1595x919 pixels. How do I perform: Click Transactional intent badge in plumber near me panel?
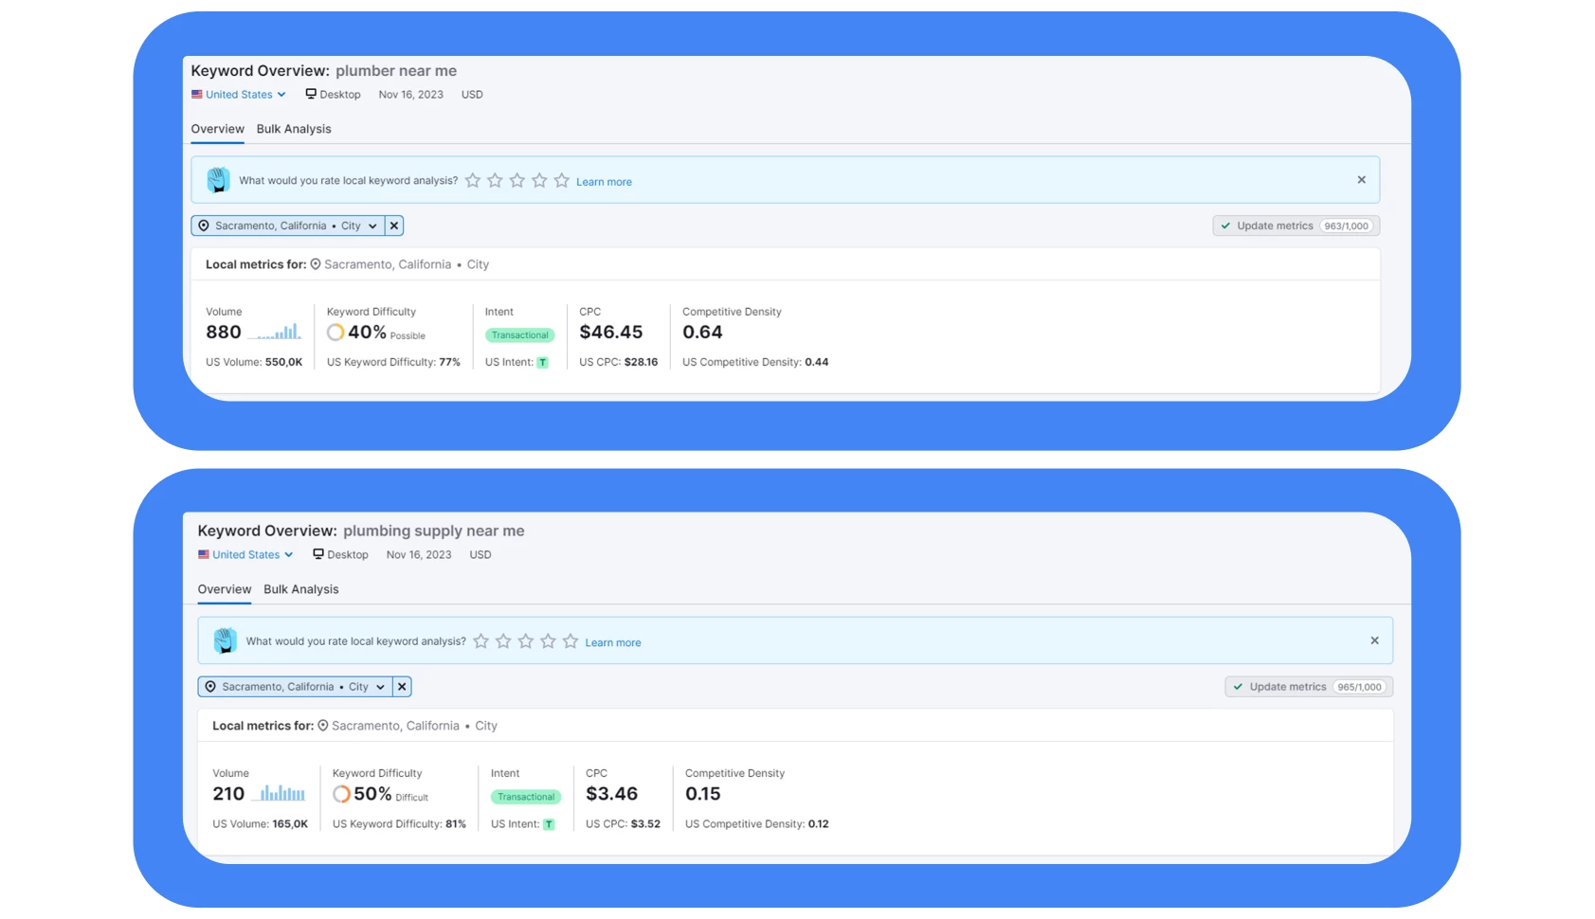click(519, 335)
